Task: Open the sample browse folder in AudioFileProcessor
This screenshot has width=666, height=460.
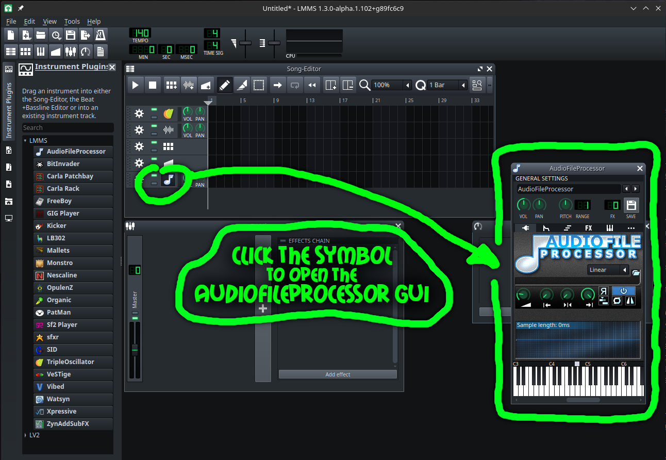Action: [x=636, y=273]
